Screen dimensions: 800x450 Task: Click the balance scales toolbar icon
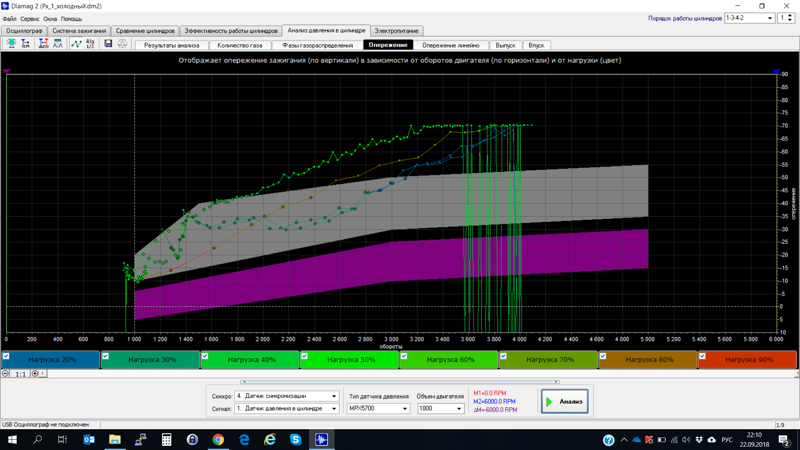tap(122, 43)
